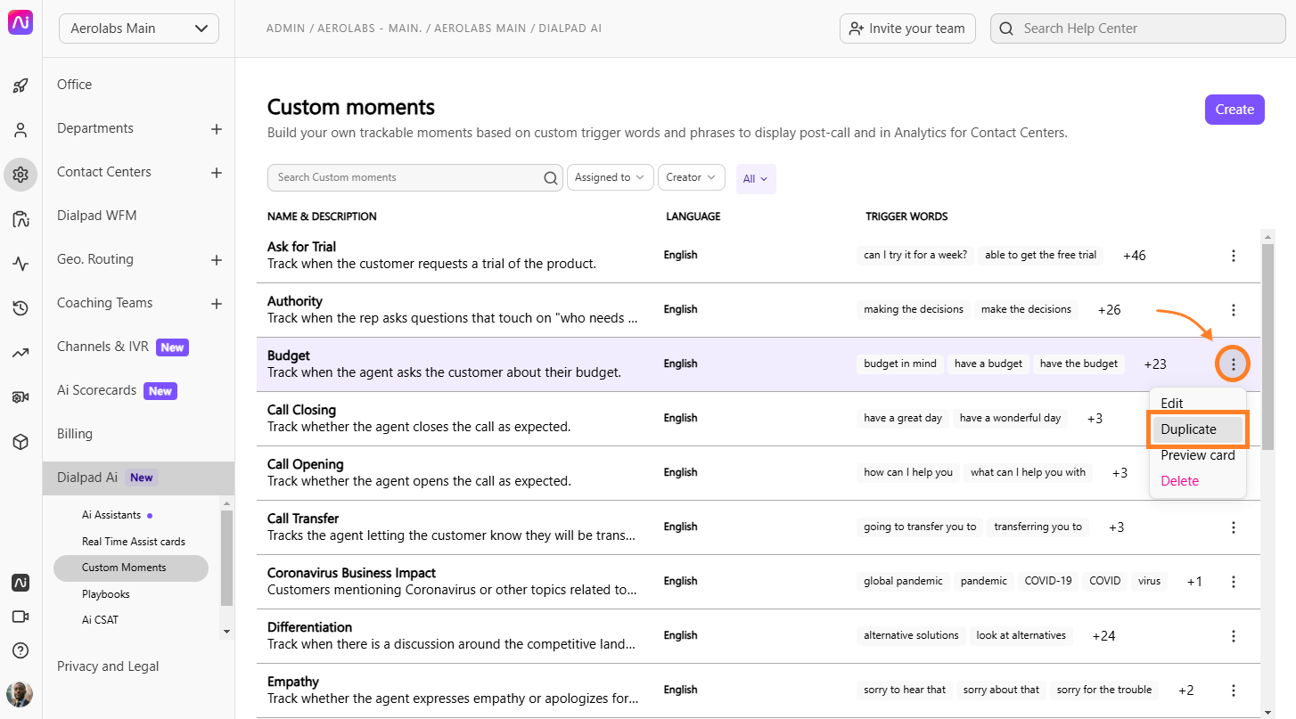
Task: Open three-dot menu for Ask for Trial
Action: 1234,256
